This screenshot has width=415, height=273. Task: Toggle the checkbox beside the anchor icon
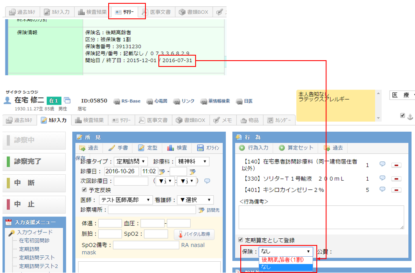[402, 115]
